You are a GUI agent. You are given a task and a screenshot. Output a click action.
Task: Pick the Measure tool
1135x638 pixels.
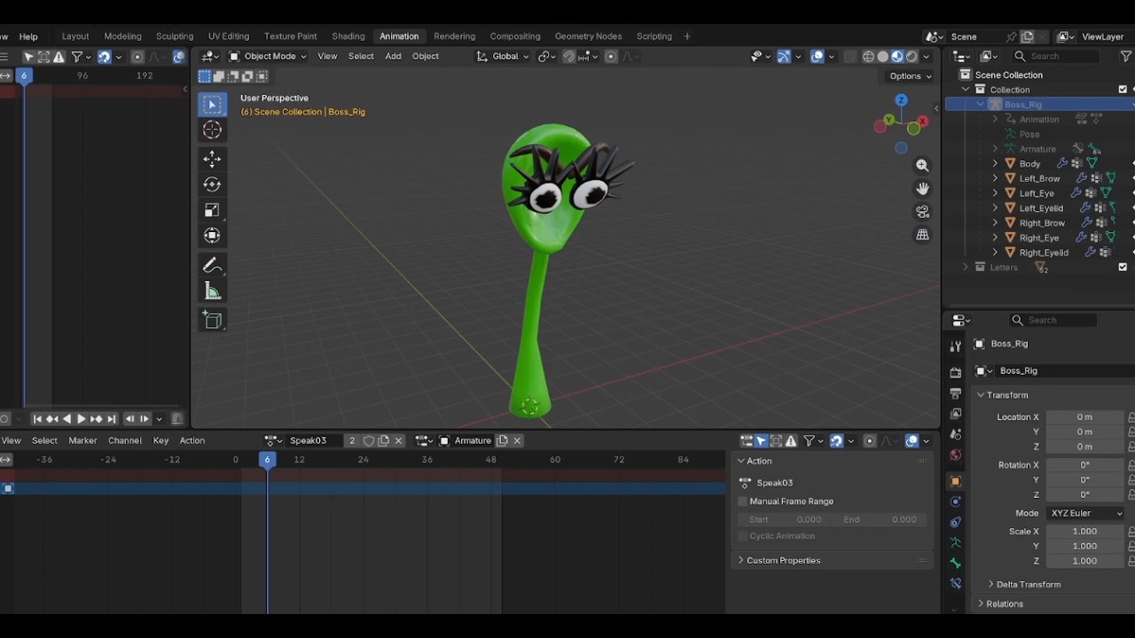point(212,292)
